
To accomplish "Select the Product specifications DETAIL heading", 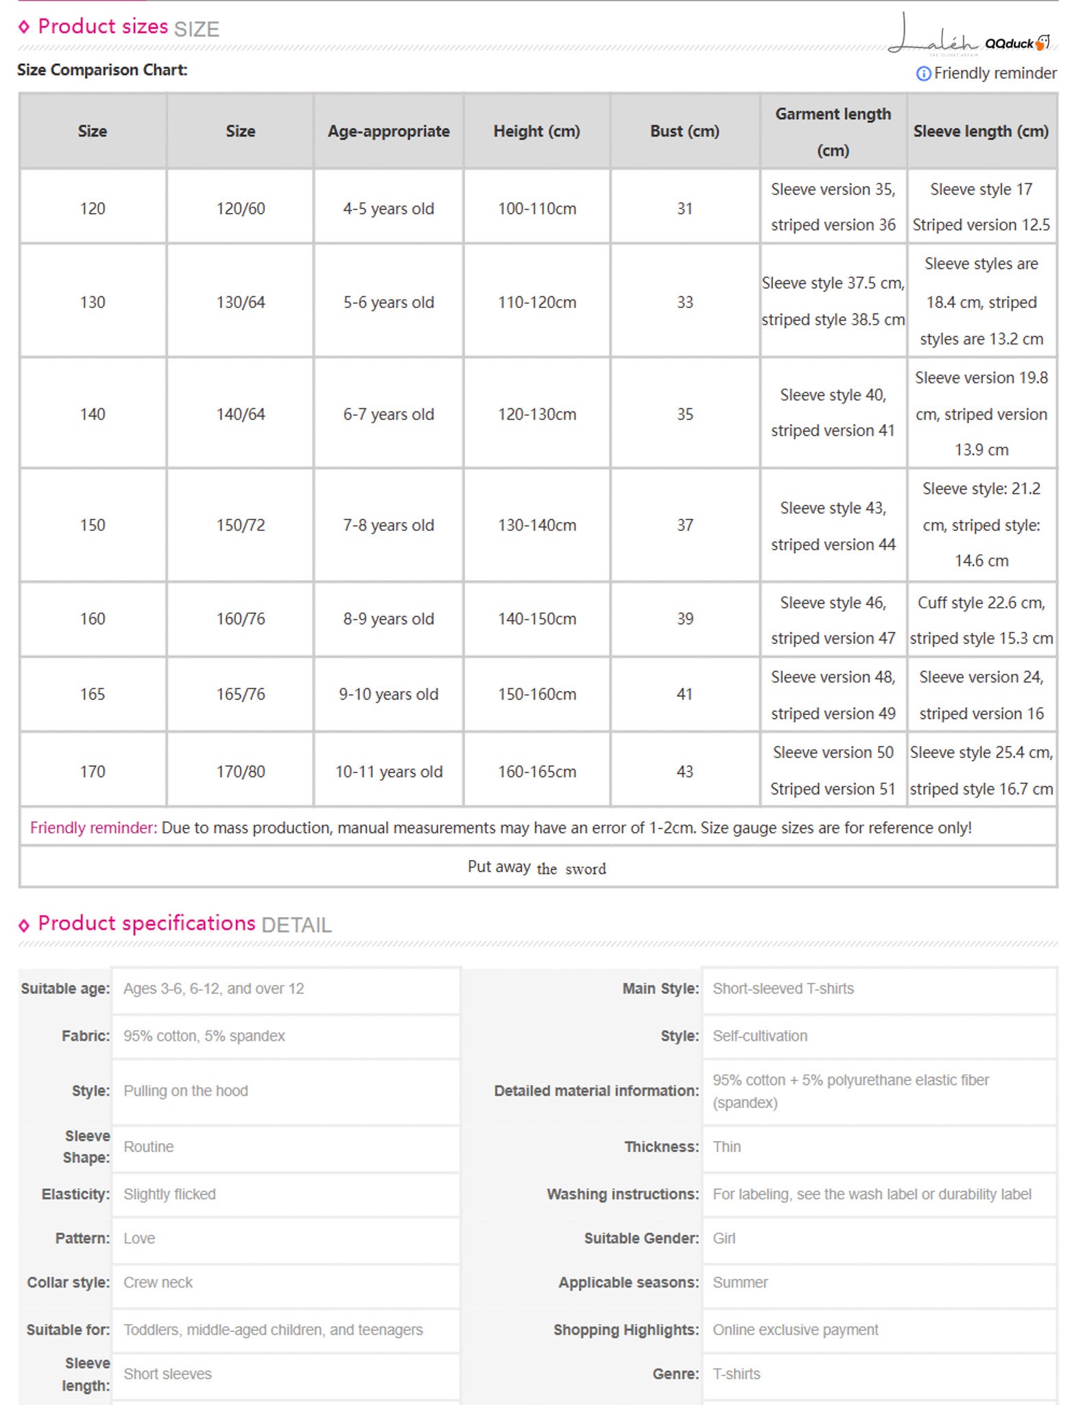I will coord(184,924).
